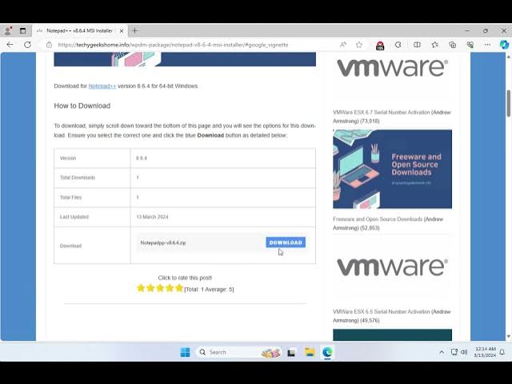Open the browser Extensions icon

[398, 45]
